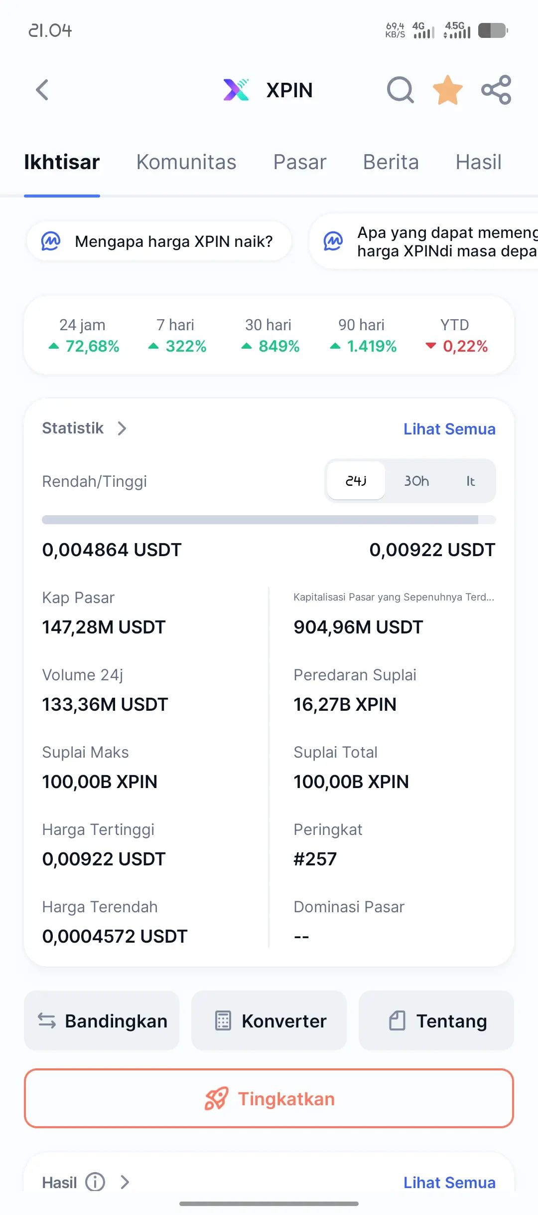Open the Pasar tab
This screenshot has width=538, height=1215.
(x=300, y=162)
